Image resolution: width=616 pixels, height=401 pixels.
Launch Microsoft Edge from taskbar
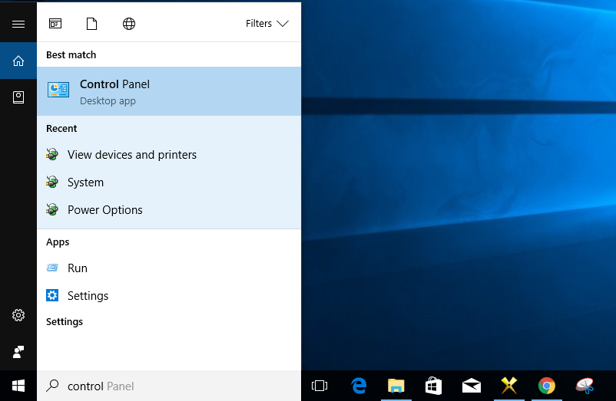pyautogui.click(x=359, y=386)
